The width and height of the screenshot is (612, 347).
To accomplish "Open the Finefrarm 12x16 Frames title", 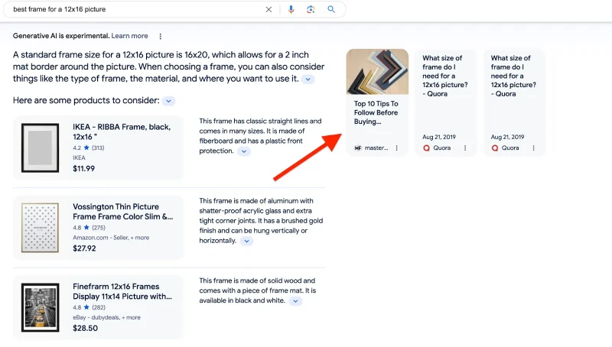I will (x=122, y=292).
